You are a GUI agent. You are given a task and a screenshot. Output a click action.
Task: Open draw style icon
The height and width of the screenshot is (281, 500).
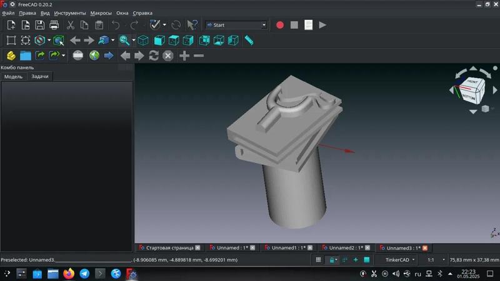pos(40,41)
